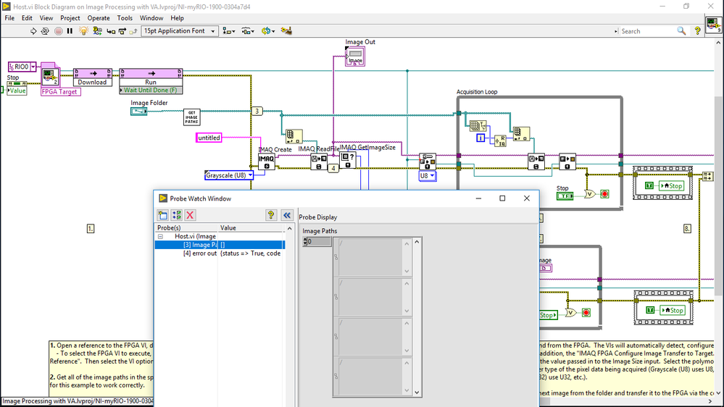
Task: Click the IMAQ GetImageSize node
Action: pos(348,160)
